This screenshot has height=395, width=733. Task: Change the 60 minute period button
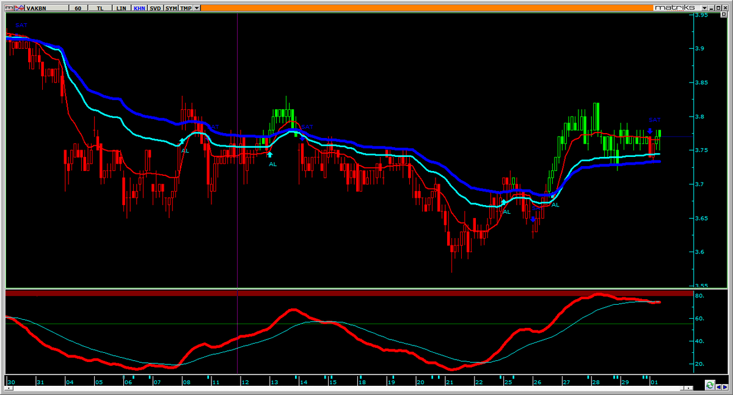click(x=78, y=8)
